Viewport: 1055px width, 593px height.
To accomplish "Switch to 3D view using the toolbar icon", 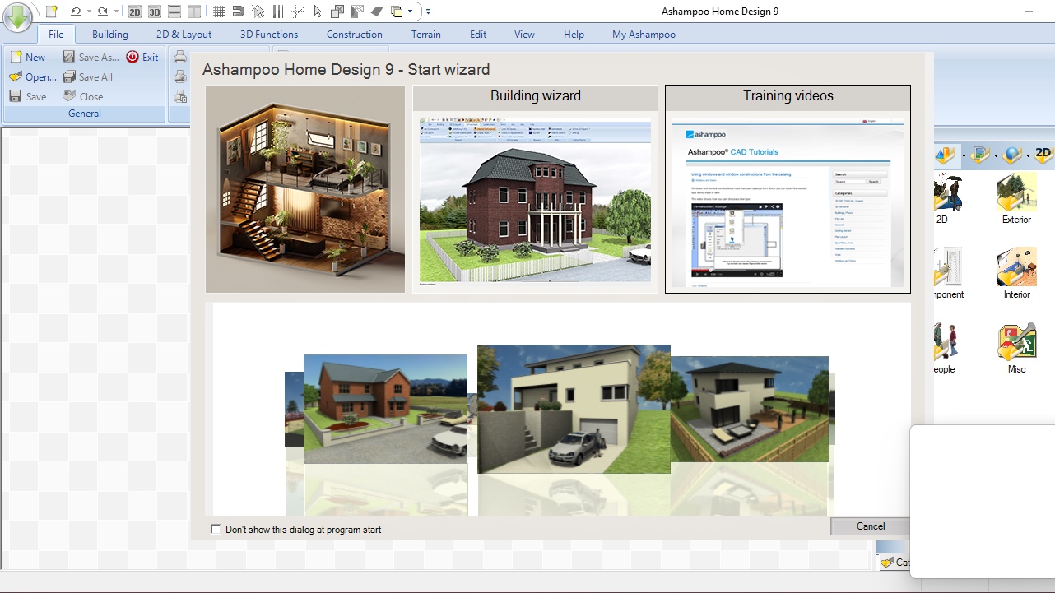I will tap(153, 12).
